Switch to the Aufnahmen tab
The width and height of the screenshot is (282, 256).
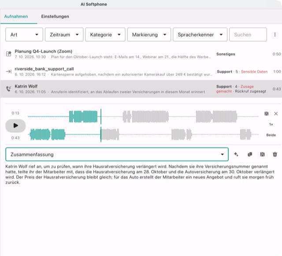[16, 16]
